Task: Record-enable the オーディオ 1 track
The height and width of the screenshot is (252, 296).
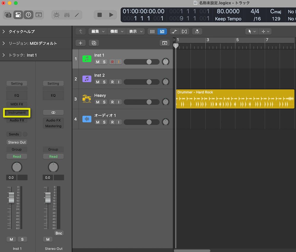Action: (x=112, y=122)
